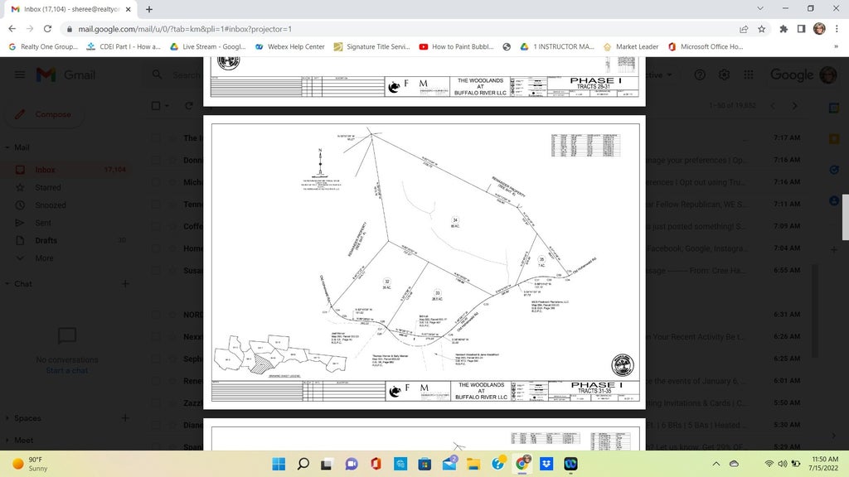Open CDEI Part I bookmark

pos(124,47)
